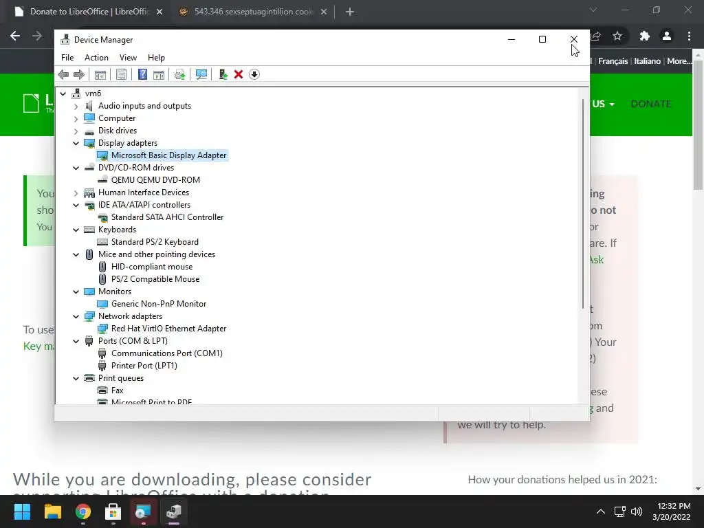Click the volume icon in system tray
This screenshot has height=528, width=704.
click(x=637, y=511)
